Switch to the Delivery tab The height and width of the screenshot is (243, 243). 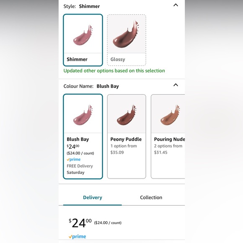[x=93, y=197]
